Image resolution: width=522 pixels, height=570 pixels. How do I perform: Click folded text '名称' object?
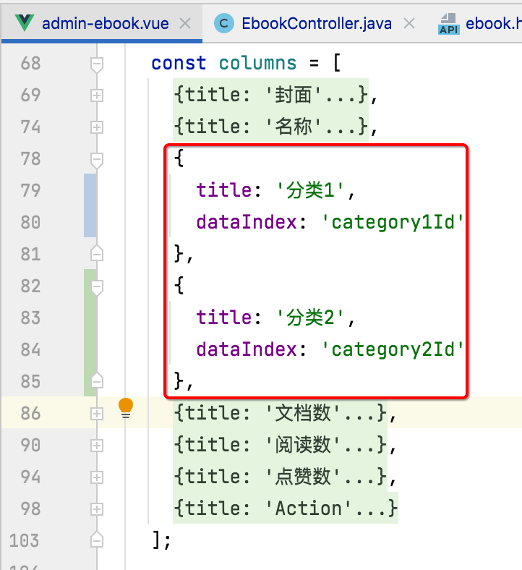[x=270, y=127]
